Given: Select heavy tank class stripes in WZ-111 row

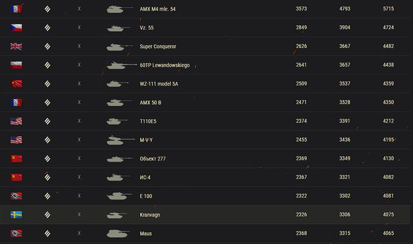Looking at the screenshot, I should point(48,84).
